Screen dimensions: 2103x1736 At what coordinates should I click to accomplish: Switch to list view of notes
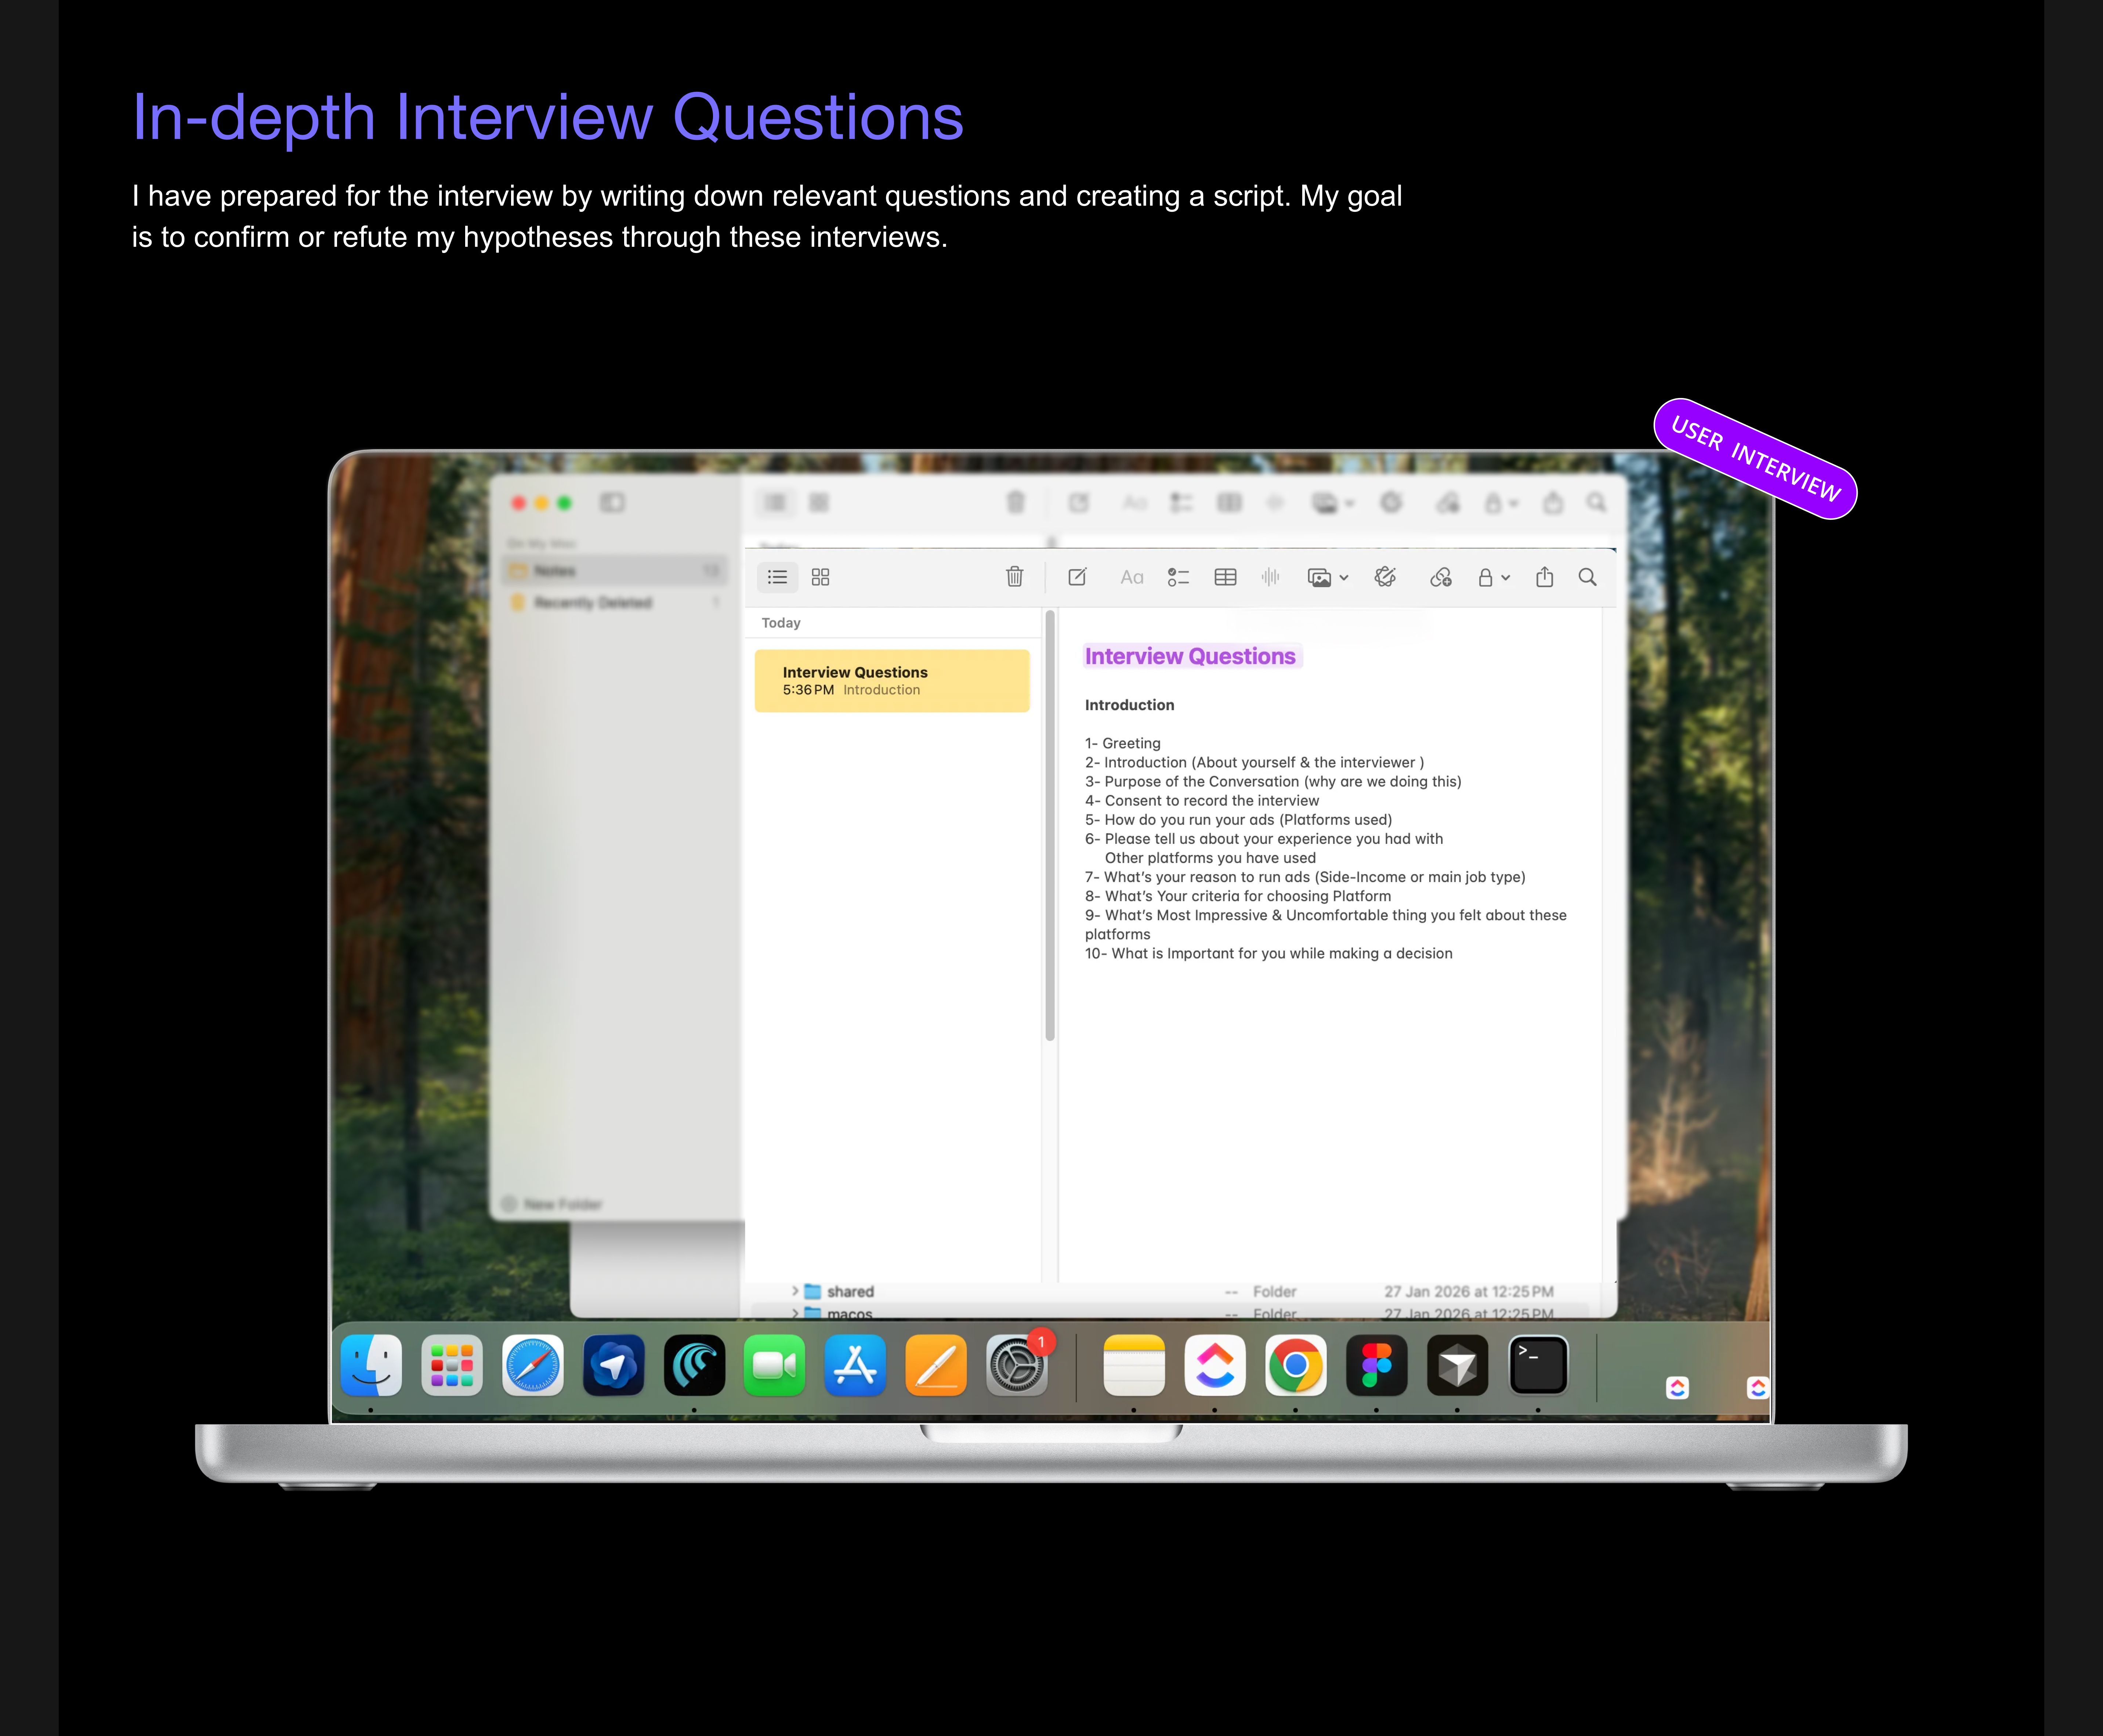point(777,577)
